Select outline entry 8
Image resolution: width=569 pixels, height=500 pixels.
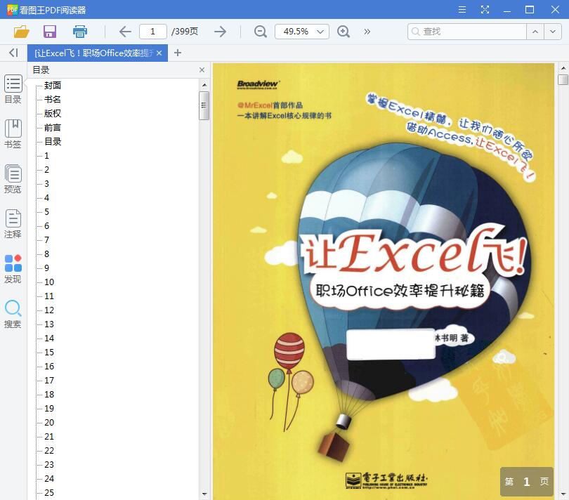[46, 254]
